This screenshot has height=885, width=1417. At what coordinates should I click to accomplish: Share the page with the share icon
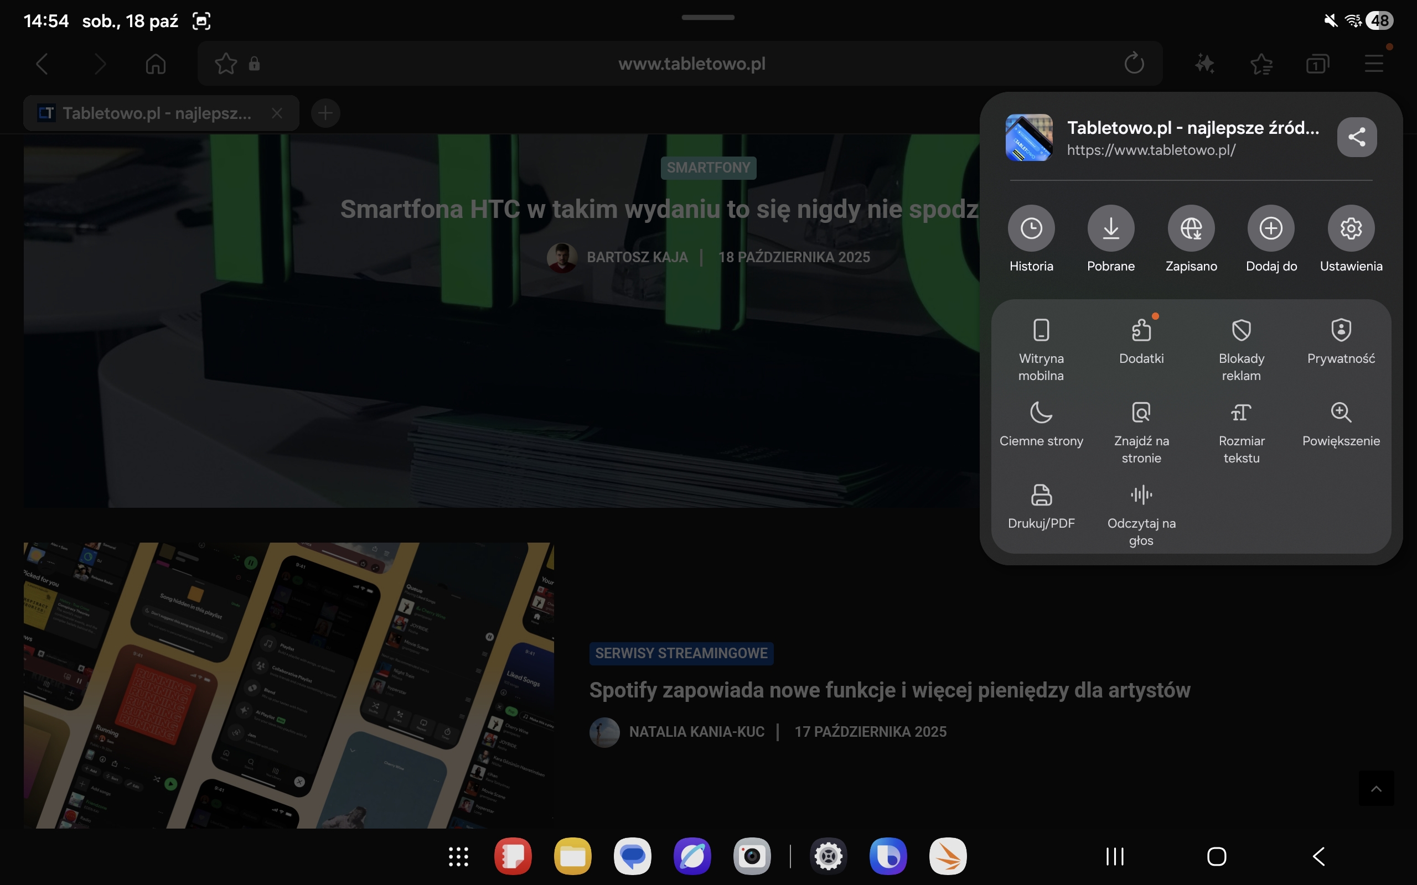pos(1357,138)
